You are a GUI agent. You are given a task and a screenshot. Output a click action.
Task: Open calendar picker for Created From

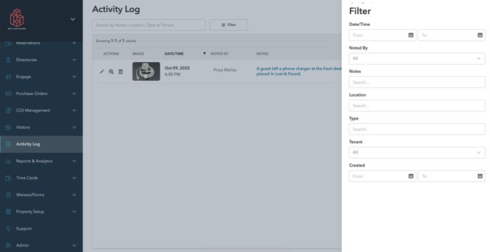(x=411, y=176)
